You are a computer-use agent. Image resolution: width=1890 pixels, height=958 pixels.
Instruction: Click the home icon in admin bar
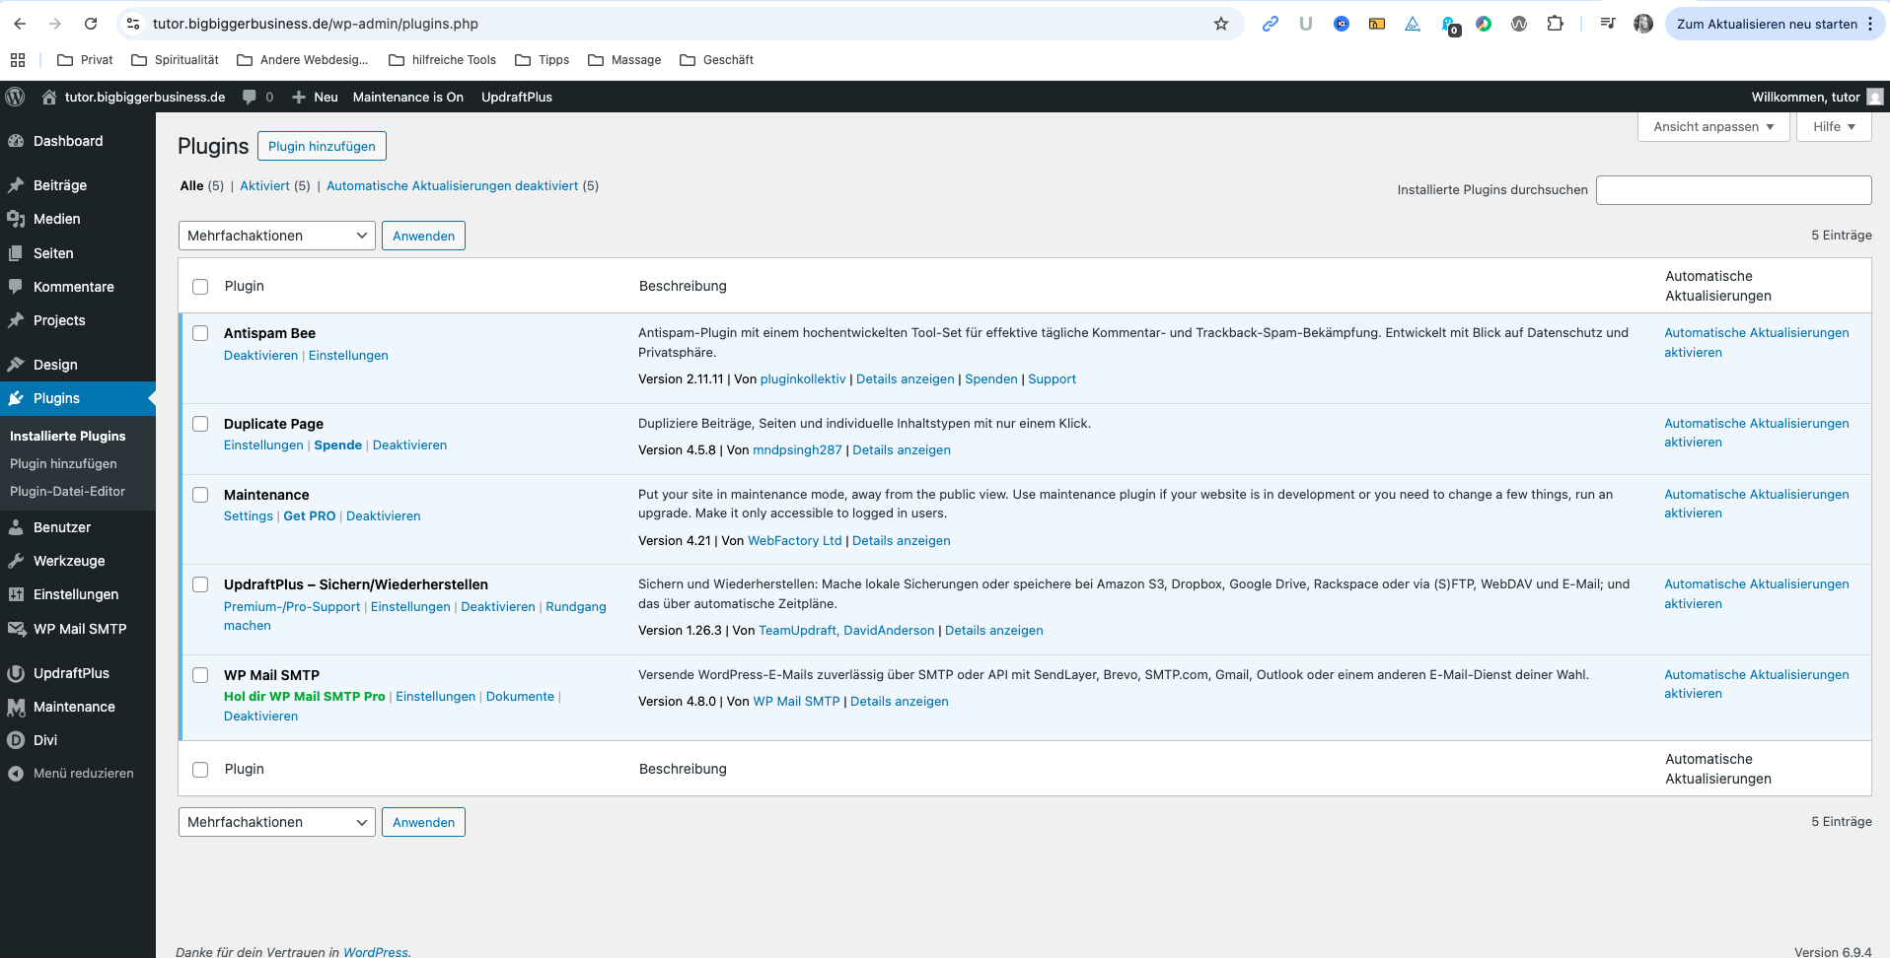49,97
